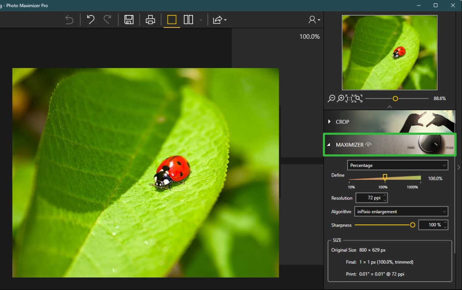Viewport: 462px width, 290px height.
Task: Click the Define percentage slider marker
Action: click(x=385, y=177)
